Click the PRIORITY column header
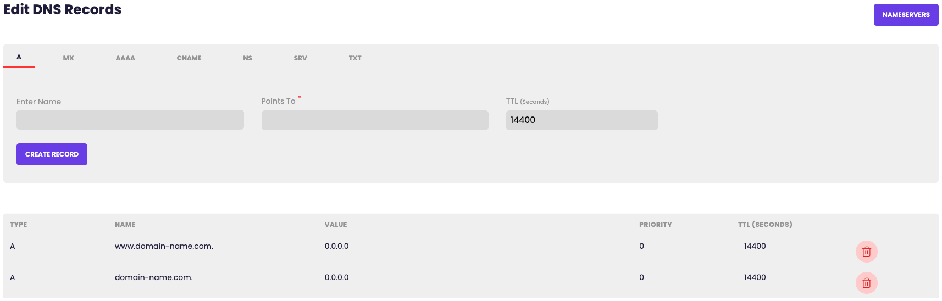This screenshot has width=942, height=301. point(655,225)
